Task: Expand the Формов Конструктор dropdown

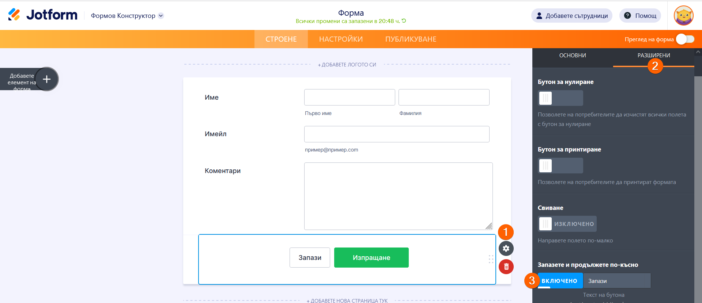Action: point(161,16)
